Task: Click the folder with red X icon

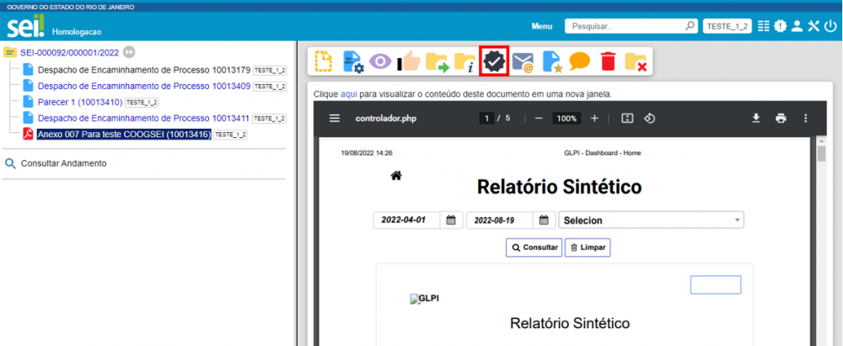Action: click(x=636, y=61)
